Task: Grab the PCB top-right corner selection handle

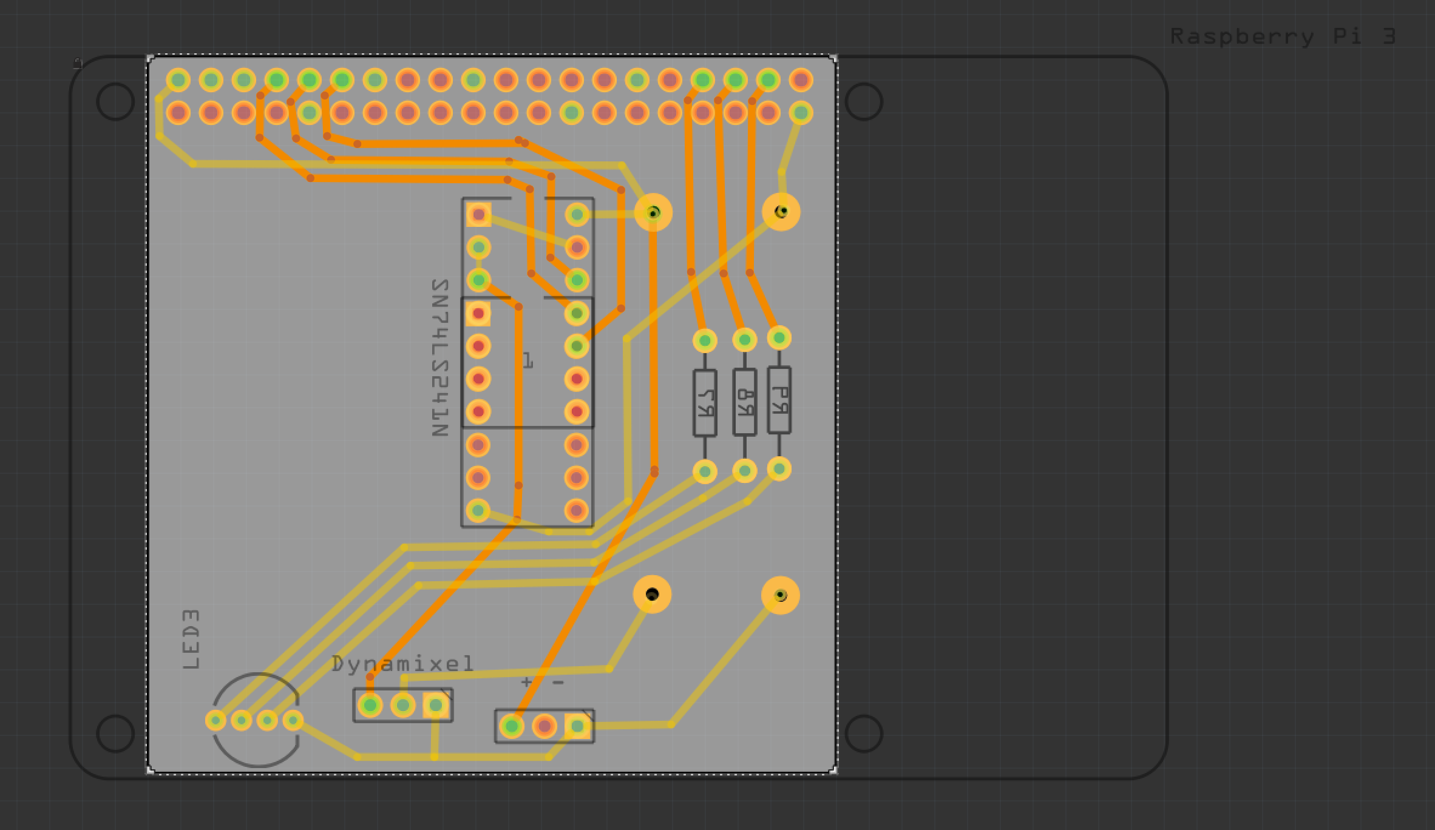Action: [x=833, y=58]
